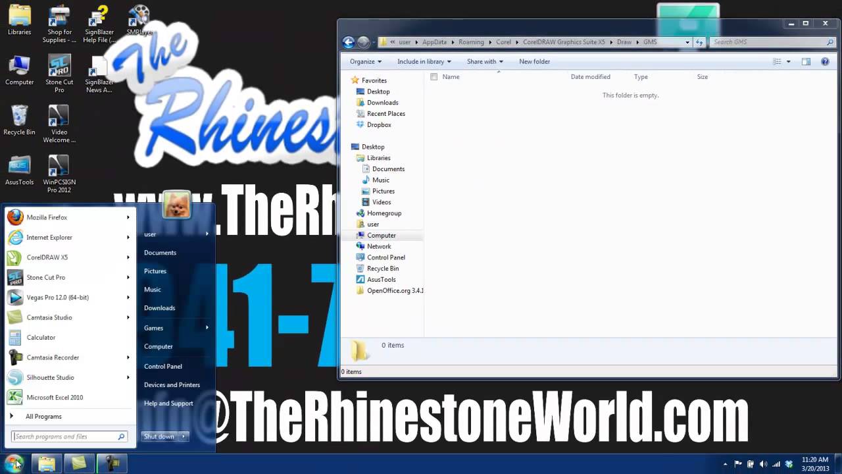Open Mozilla Firefox from Start menu
Screen dimensions: 842x474
pyautogui.click(x=69, y=217)
